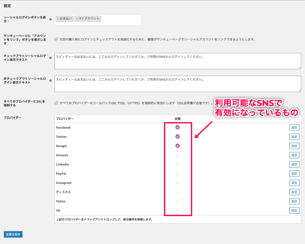The height and width of the screenshot is (244, 305).
Task: Click Facebook enabled status checkmark
Action: tap(177, 127)
